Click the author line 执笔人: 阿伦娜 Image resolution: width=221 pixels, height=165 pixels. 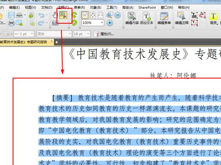coord(173,76)
